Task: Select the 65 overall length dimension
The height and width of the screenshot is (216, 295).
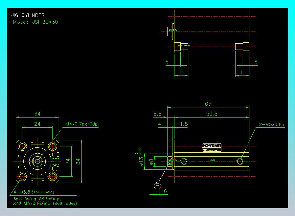Action: point(208,104)
